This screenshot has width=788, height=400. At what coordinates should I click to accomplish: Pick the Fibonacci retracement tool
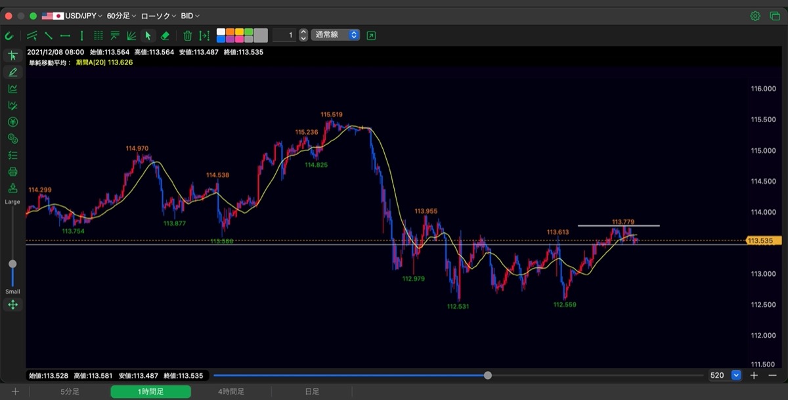click(x=115, y=35)
